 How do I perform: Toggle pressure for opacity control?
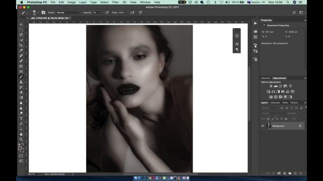pos(107,13)
